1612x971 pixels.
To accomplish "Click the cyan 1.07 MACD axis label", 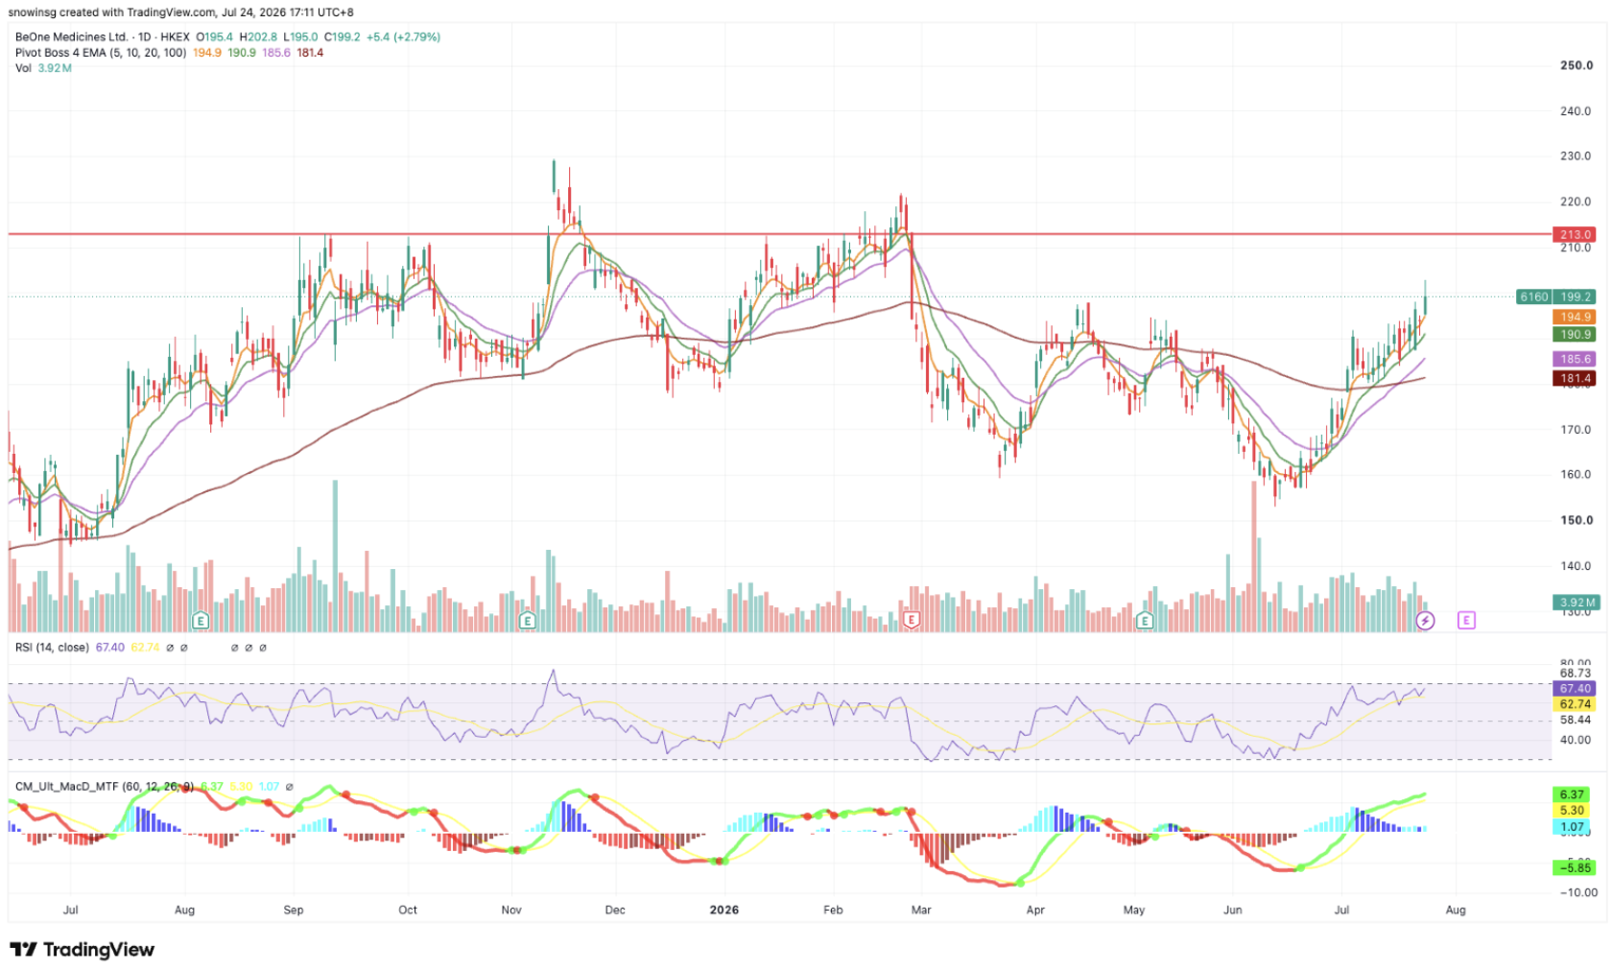I will click(1572, 827).
